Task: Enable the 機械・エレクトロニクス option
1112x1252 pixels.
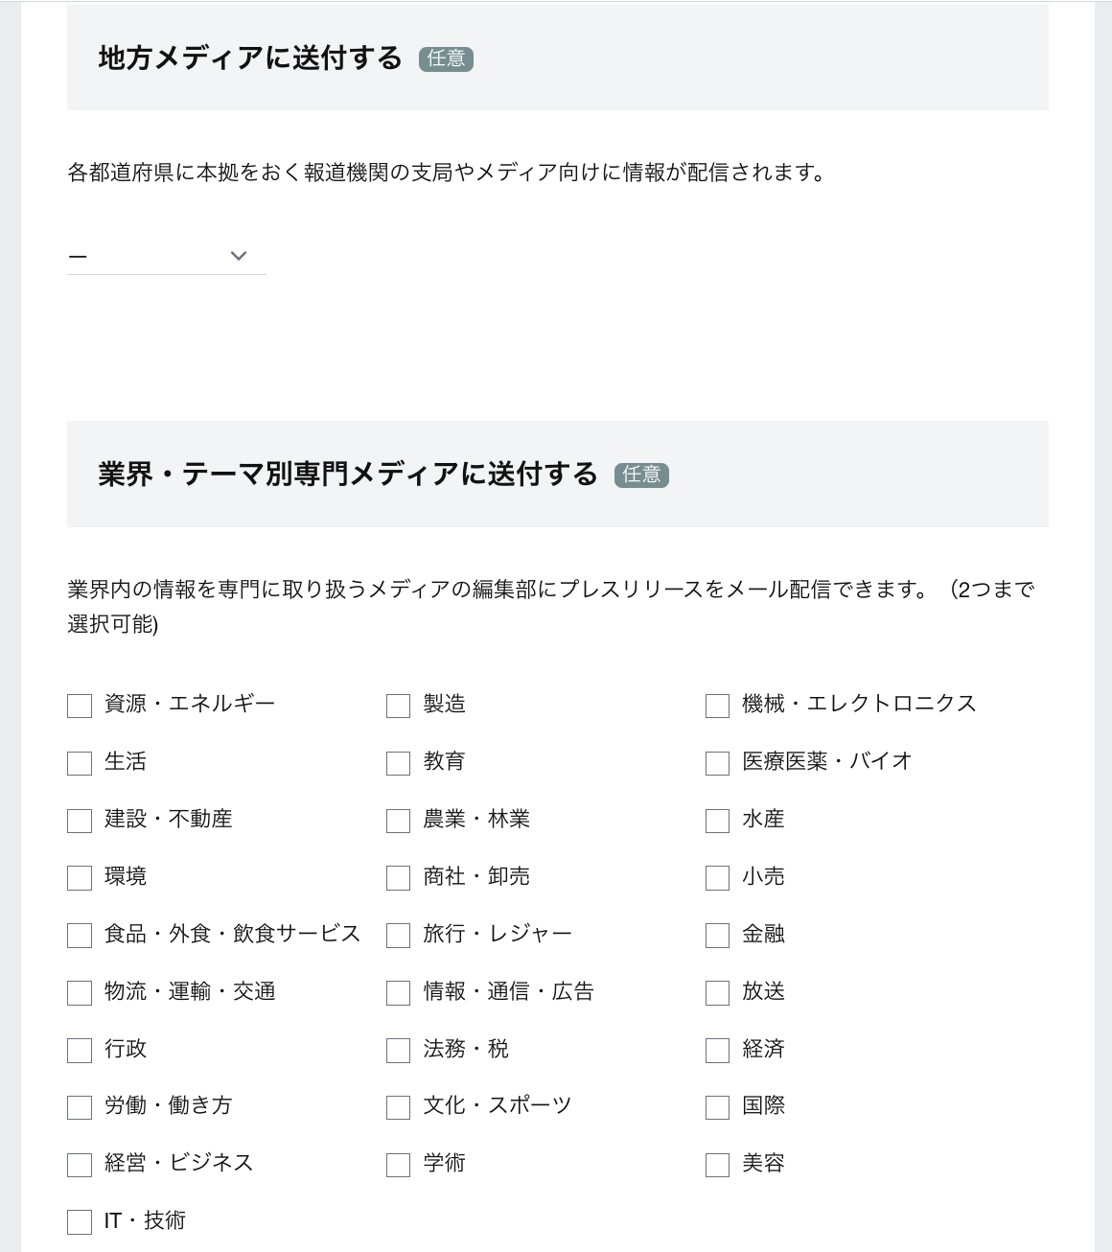Action: pyautogui.click(x=716, y=706)
